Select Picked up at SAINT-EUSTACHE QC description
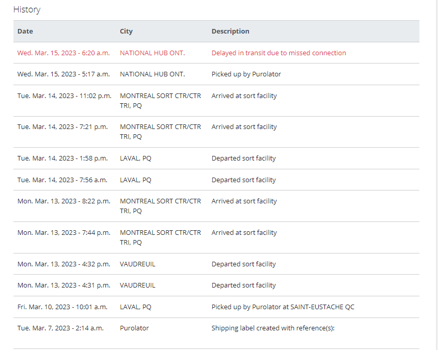438x350 pixels. click(x=283, y=307)
